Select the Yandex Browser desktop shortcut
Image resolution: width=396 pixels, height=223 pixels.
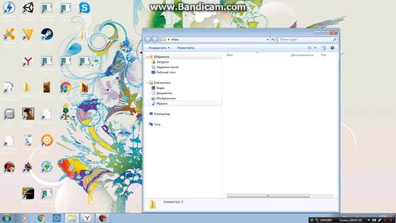coord(28,61)
